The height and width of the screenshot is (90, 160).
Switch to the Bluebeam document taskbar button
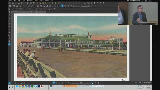[x=97, y=86]
